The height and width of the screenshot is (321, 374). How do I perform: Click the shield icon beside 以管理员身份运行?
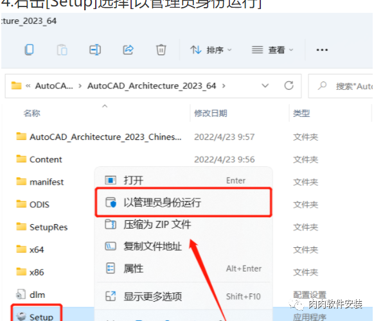point(111,203)
